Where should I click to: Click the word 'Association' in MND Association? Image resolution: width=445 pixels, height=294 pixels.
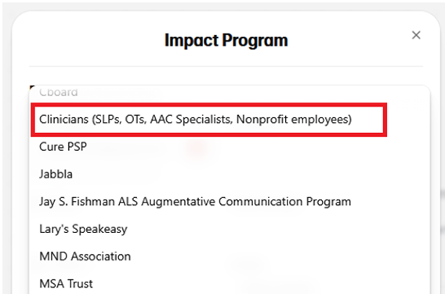pyautogui.click(x=101, y=256)
